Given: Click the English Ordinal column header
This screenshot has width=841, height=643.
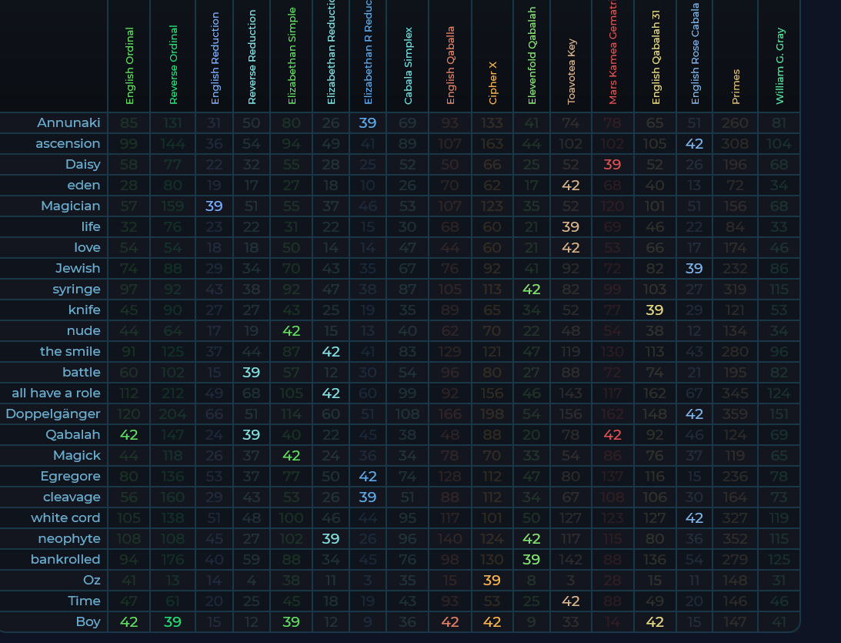Looking at the screenshot, I should pyautogui.click(x=129, y=66).
